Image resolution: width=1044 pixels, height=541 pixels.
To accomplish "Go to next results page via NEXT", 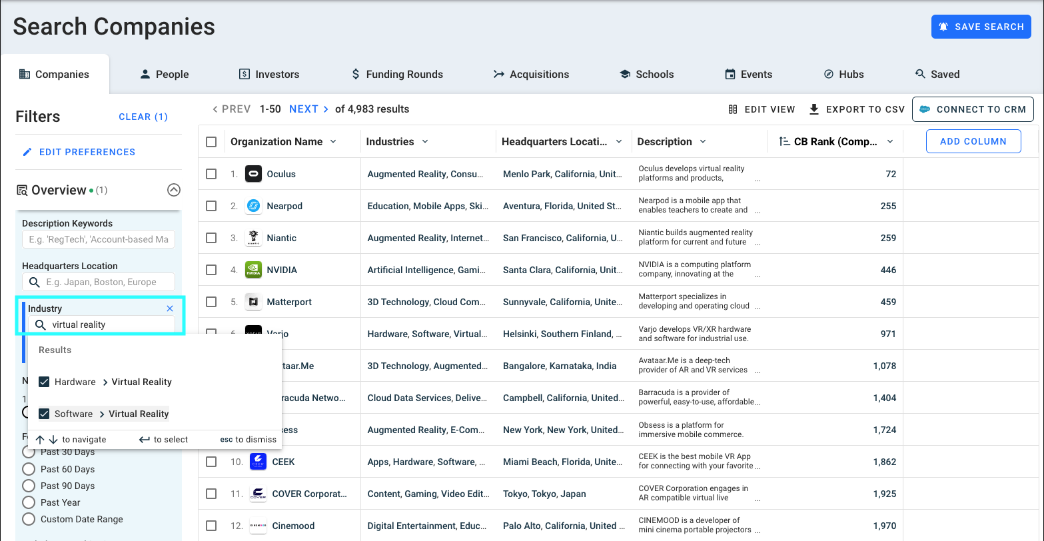I will pyautogui.click(x=309, y=109).
